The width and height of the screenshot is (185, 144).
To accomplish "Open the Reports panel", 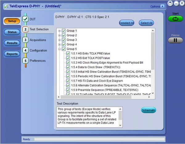I will tap(12, 54).
